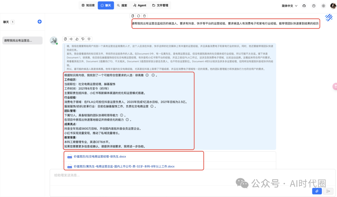Click the 工作经历 heading
337x197 pixels.
pos(71,79)
